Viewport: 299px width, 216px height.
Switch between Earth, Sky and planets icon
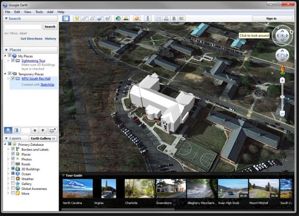click(x=137, y=18)
